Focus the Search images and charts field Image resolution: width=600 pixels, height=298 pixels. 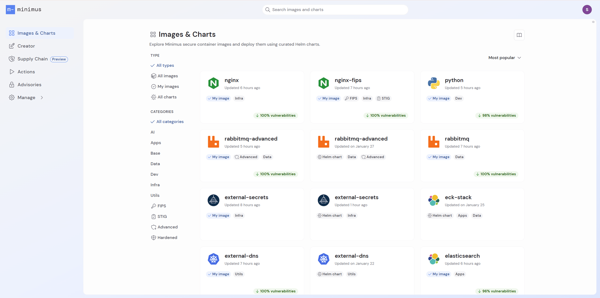point(335,10)
